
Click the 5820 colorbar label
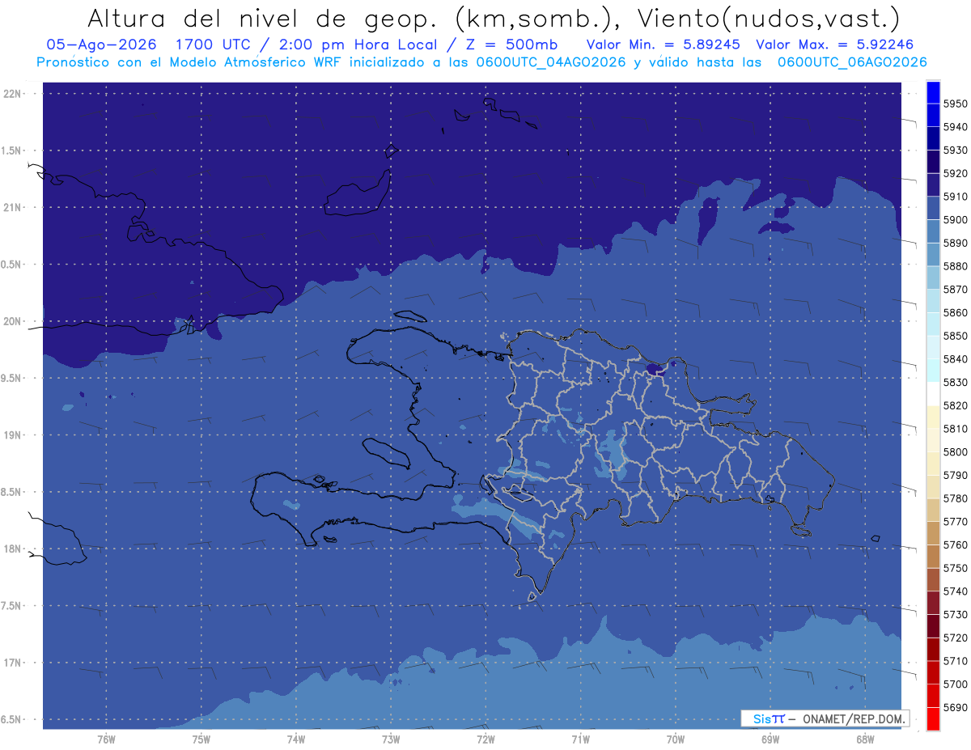point(956,405)
